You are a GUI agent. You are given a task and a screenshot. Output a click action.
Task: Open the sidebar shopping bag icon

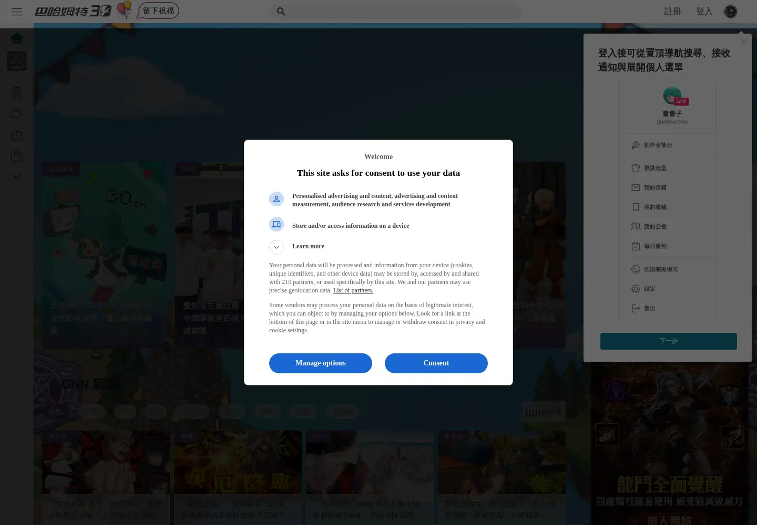click(17, 156)
